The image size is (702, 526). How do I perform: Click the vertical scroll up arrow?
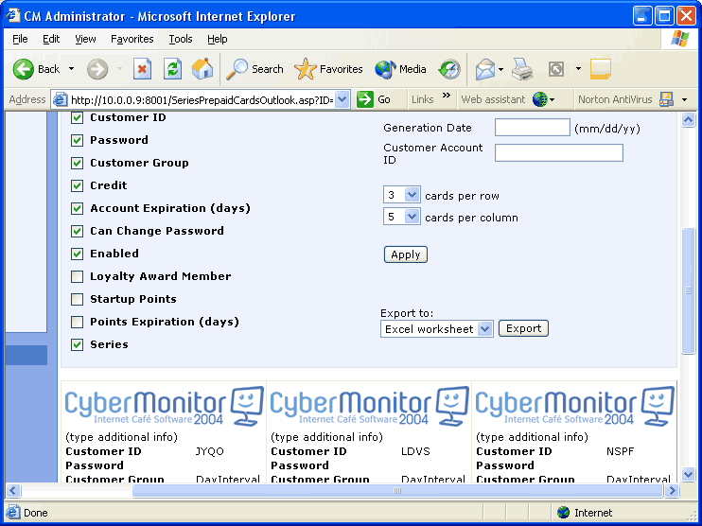[x=688, y=119]
